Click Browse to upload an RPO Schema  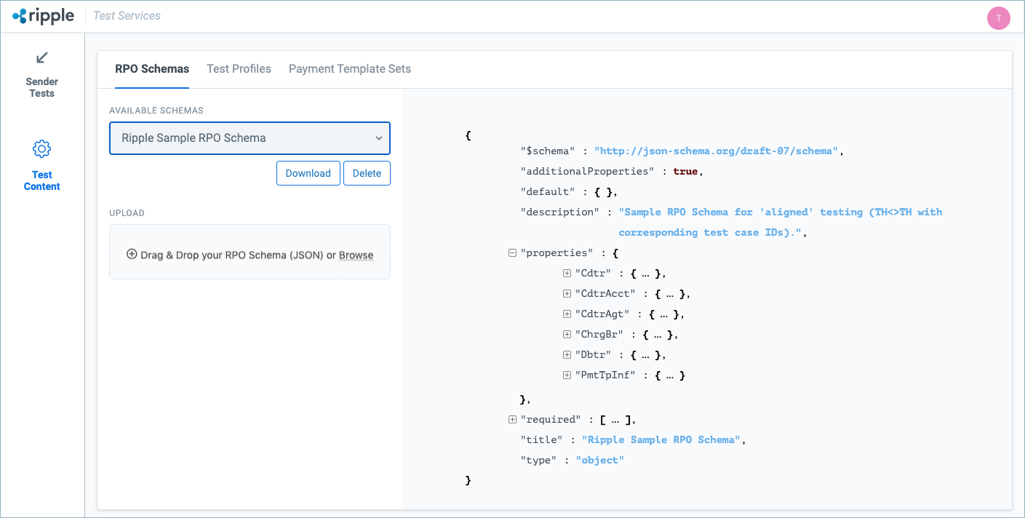[x=356, y=255]
